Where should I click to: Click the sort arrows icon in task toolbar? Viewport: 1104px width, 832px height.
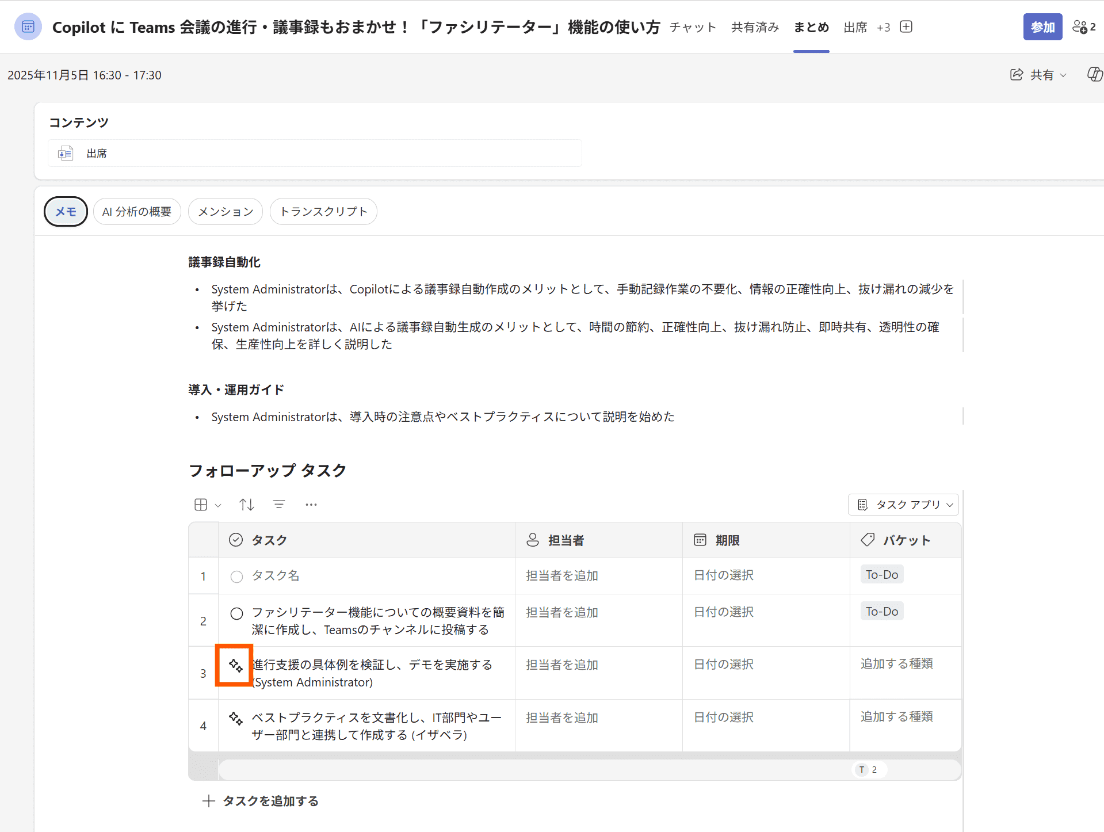[247, 505]
